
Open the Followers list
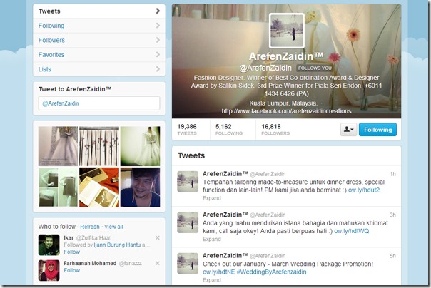pos(99,40)
